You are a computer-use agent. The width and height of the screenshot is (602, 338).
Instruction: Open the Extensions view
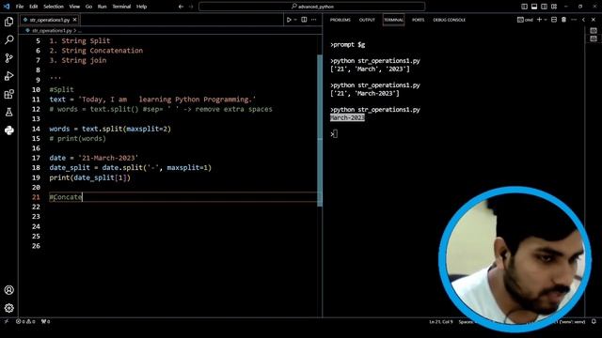8,94
